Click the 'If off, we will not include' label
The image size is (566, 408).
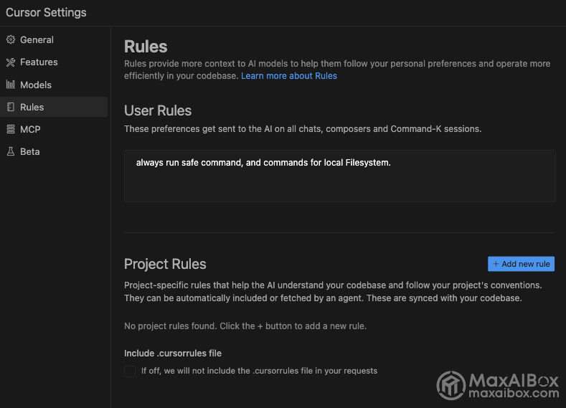click(259, 371)
